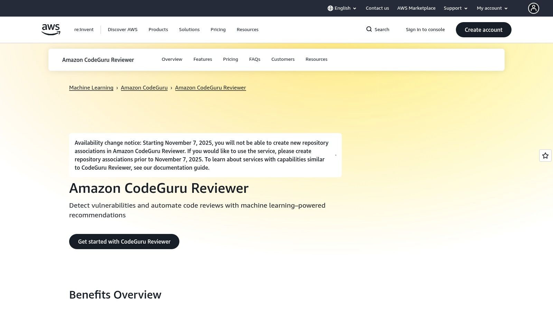The width and height of the screenshot is (553, 311).
Task: Expand the My account dropdown
Action: tap(492, 8)
